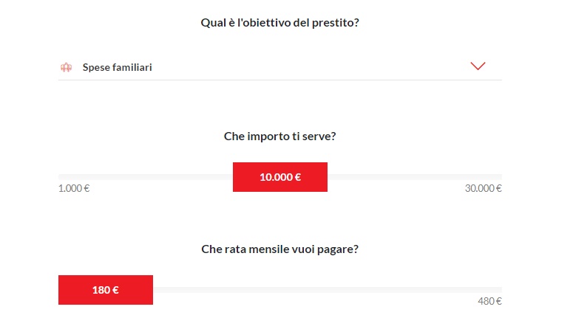Expand the loan purpose dropdown red chevron

(x=478, y=66)
